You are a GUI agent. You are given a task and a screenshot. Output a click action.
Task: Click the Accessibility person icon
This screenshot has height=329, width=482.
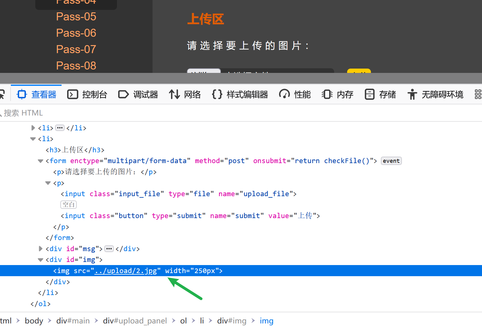pos(412,94)
